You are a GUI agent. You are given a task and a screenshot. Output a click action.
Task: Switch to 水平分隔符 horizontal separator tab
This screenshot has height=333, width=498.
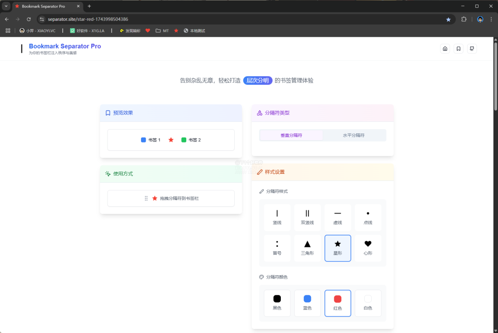tap(354, 135)
